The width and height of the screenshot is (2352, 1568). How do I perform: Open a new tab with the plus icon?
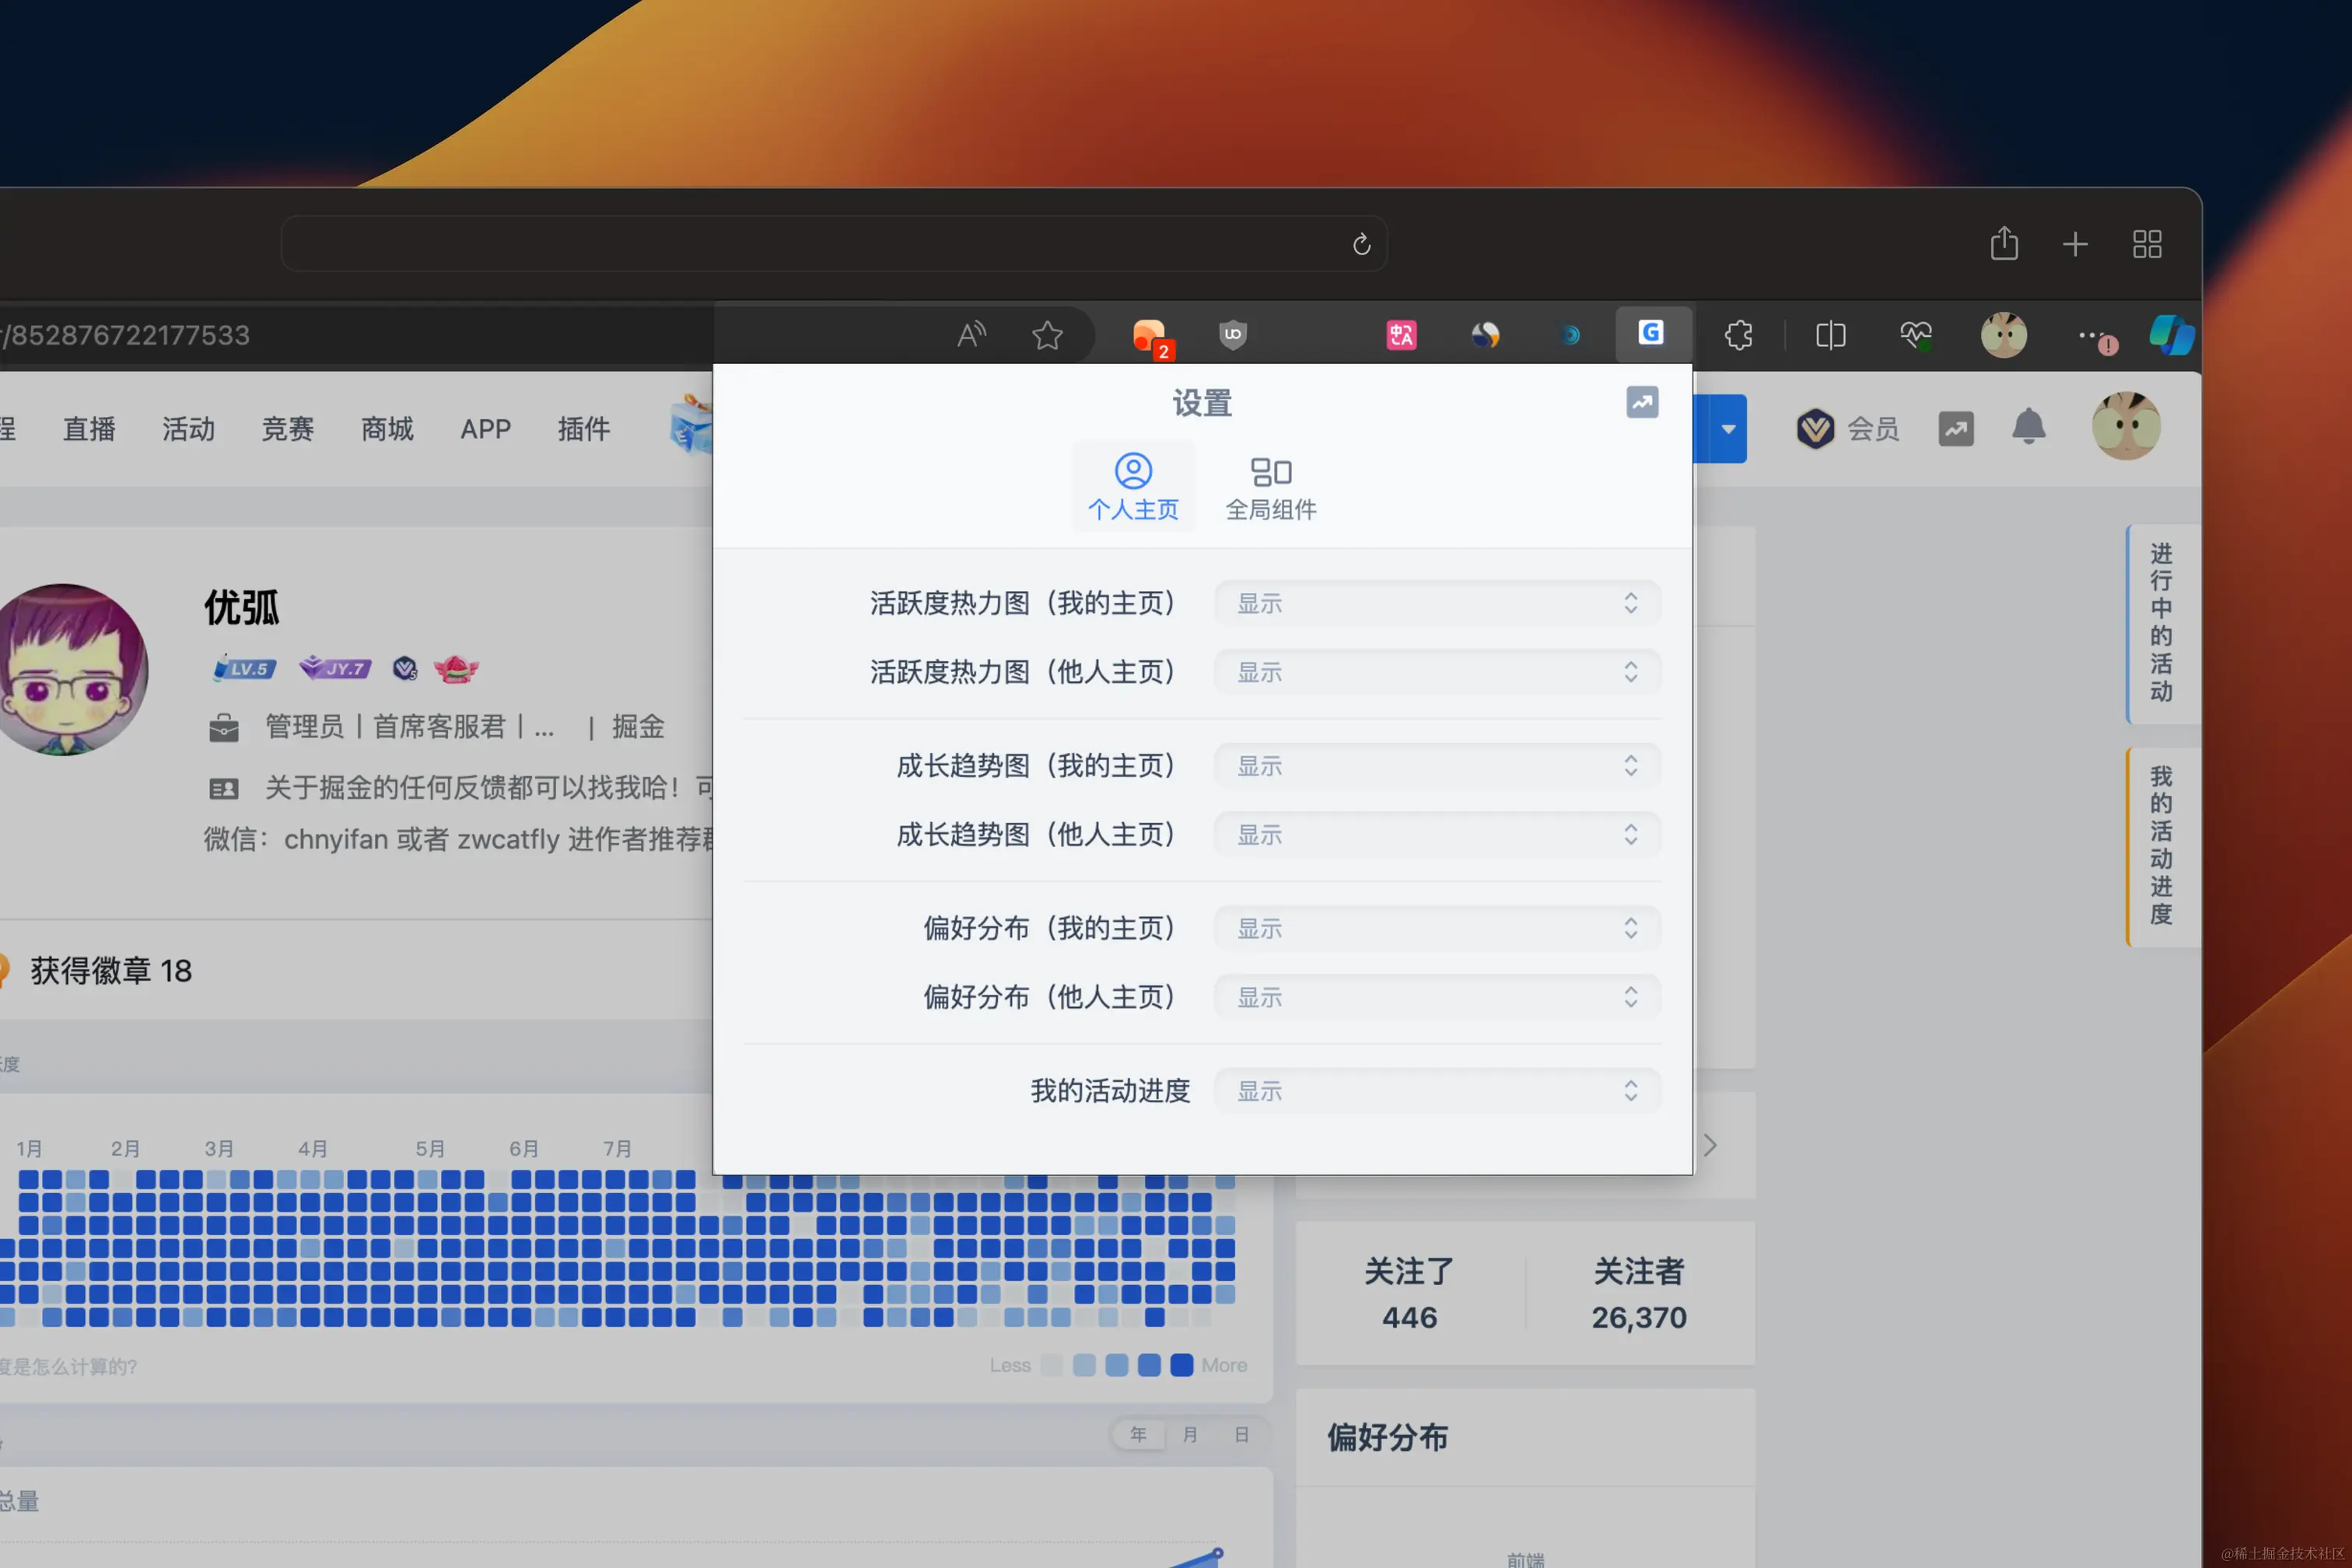pos(2075,245)
